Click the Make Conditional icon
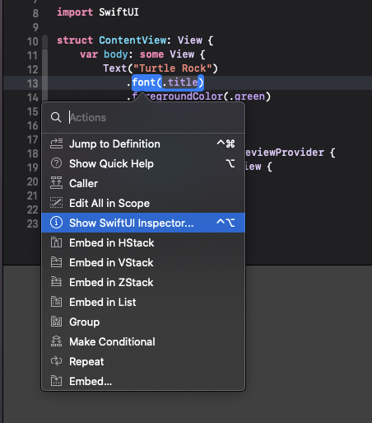The height and width of the screenshot is (423, 372). [56, 341]
